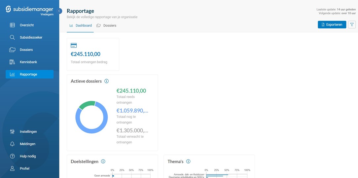Click the Subsidiezoeker magnifier icon
Image resolution: width=358 pixels, height=178 pixels.
[12, 37]
